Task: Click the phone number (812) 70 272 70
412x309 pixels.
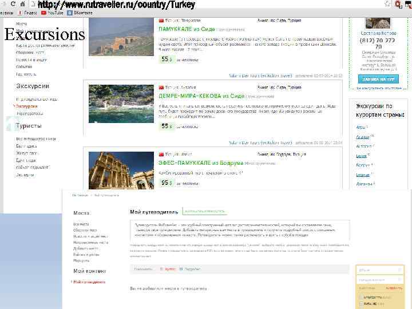Action: tap(378, 43)
